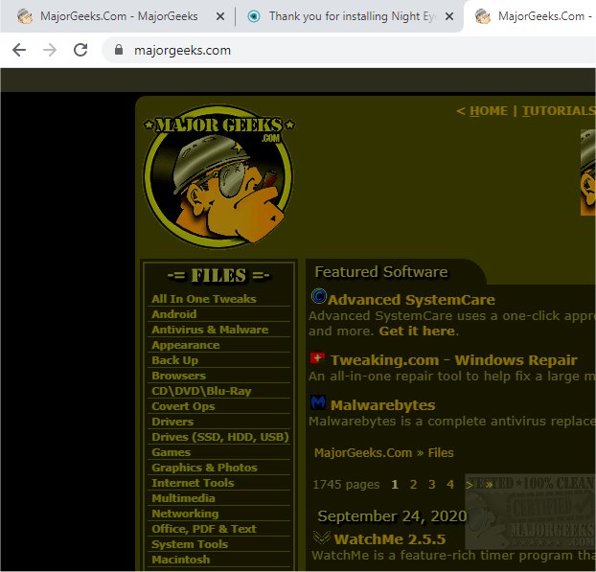596x572 pixels.
Task: Open the Back Up category
Action: pyautogui.click(x=174, y=360)
